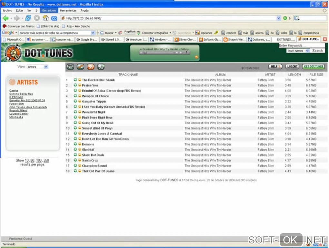Click the HELP button

pos(275,66)
